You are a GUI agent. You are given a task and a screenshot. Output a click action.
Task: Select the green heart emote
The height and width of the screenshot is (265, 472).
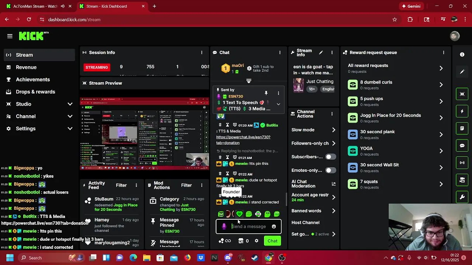239,214
